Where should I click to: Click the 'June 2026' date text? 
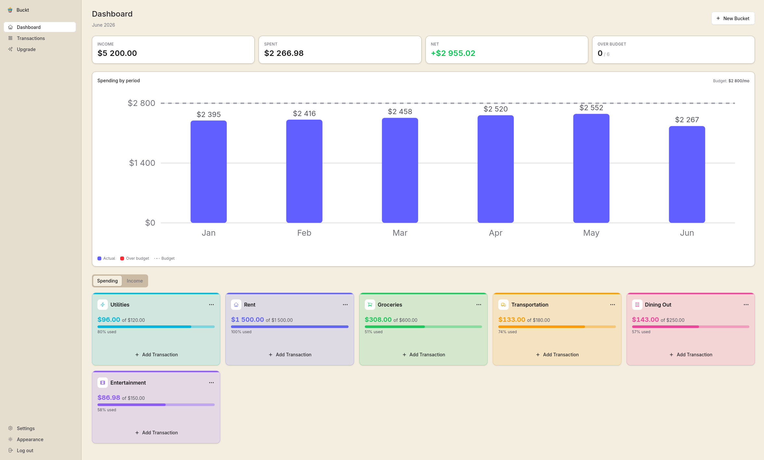pos(103,25)
